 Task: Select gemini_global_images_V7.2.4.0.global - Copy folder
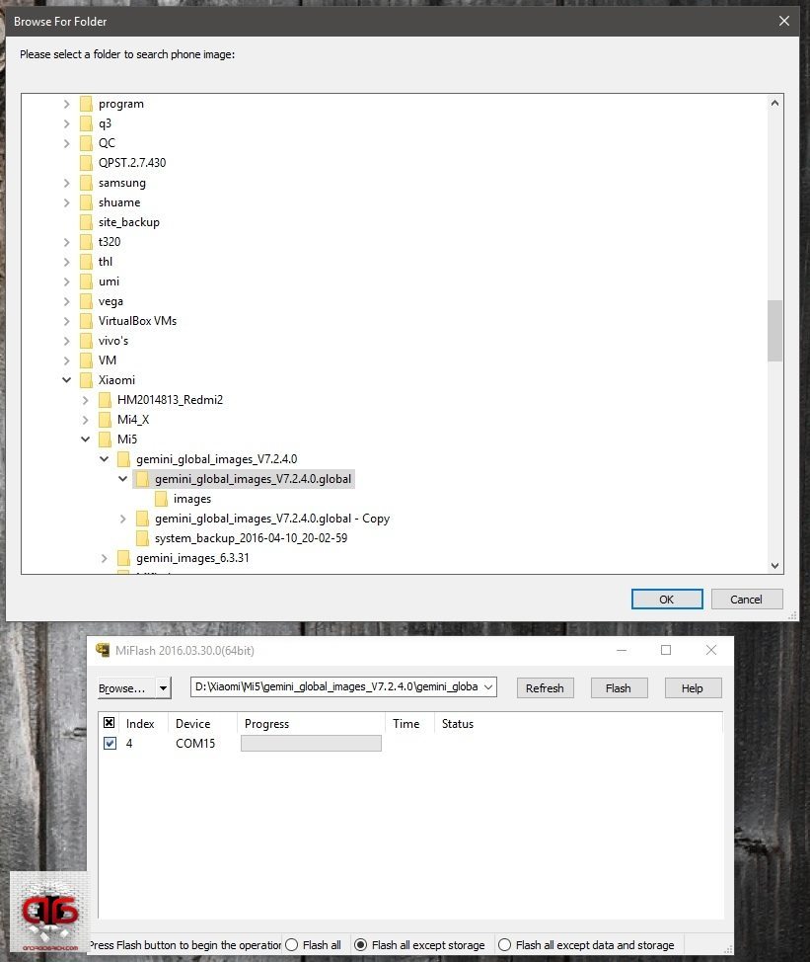coord(271,519)
